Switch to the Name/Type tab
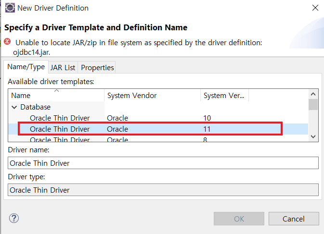This screenshot has height=234, width=324. click(26, 67)
